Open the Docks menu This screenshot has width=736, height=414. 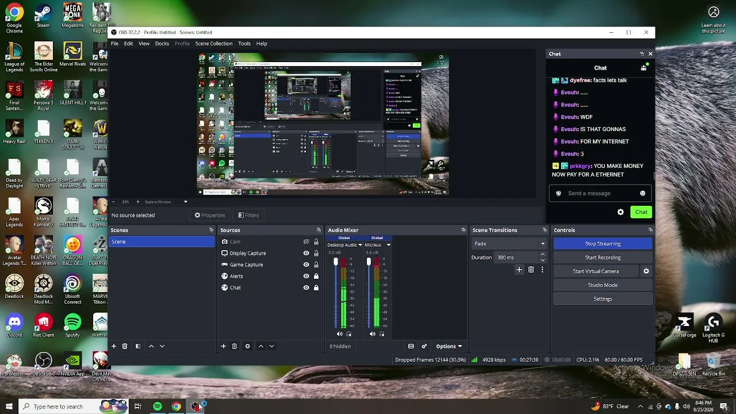(x=162, y=44)
